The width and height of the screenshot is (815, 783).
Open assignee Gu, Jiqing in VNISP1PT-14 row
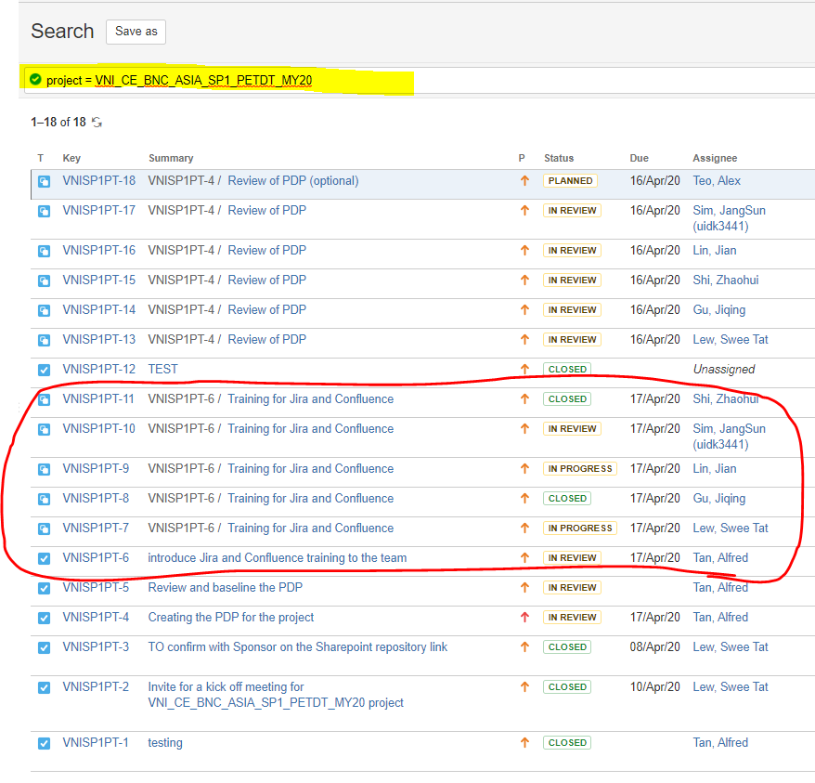(718, 309)
